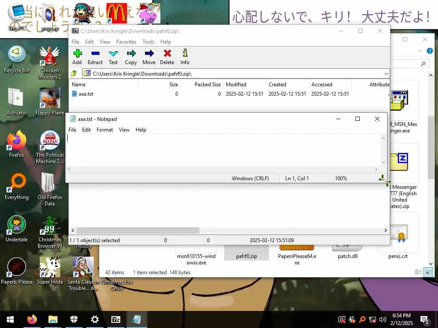The width and height of the screenshot is (438, 328).
Task: Open the 7-Zip Help menu
Action: [x=166, y=42]
